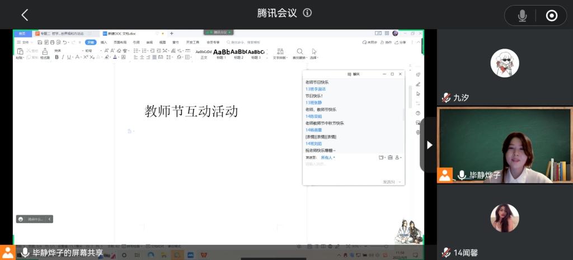
Task: Open the 页面布局 ribbon tab
Action: (120, 42)
